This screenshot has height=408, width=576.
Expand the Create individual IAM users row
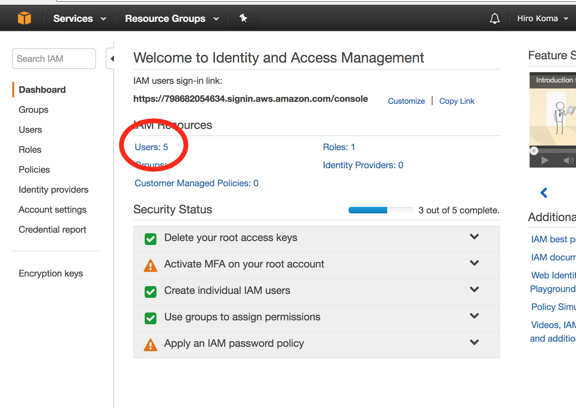click(474, 289)
